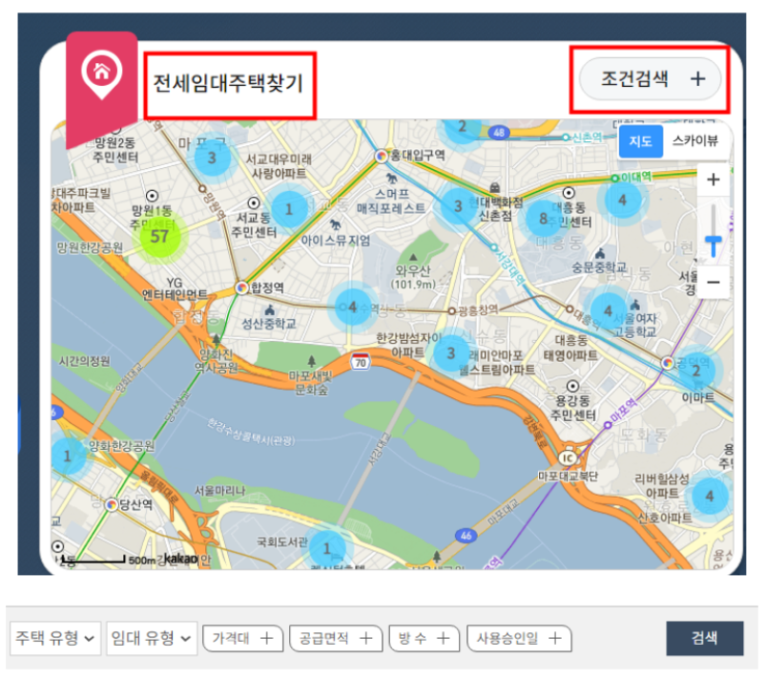Click the 광흥창역 station label
The image size is (766, 680).
pyautogui.click(x=478, y=309)
